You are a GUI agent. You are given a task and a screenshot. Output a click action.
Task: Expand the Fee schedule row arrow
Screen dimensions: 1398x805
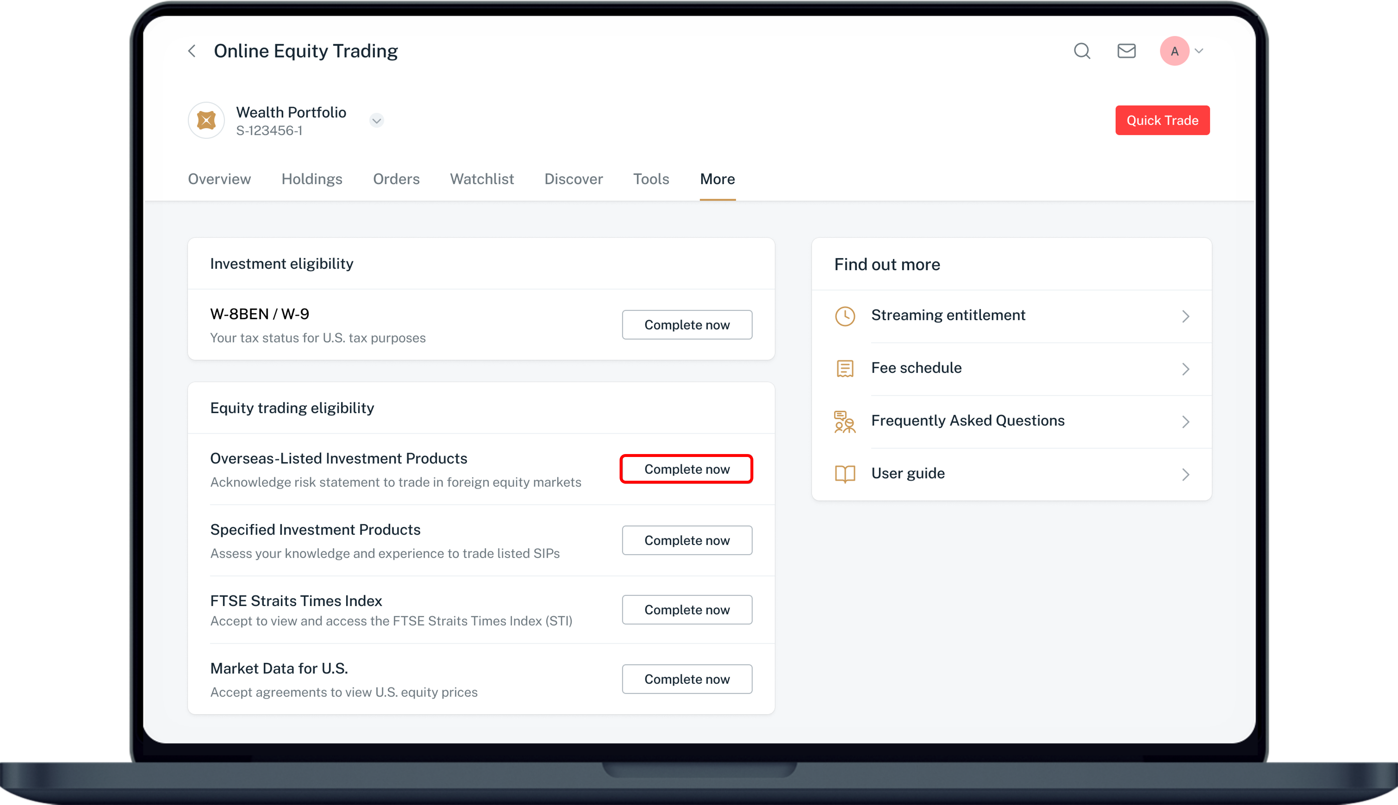(1185, 369)
